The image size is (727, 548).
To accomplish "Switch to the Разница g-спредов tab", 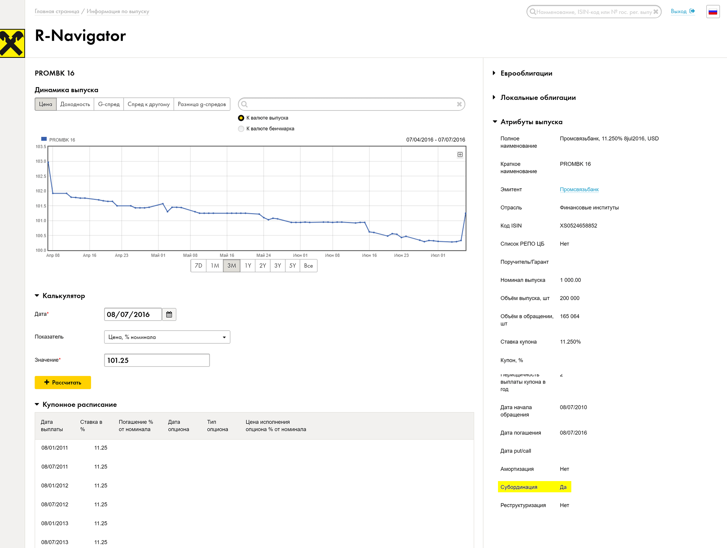I will [x=202, y=104].
